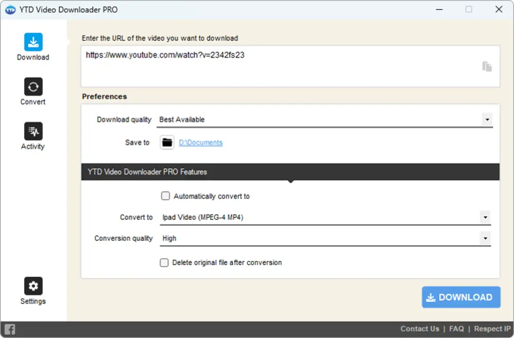Viewport: 514px width, 338px height.
Task: Open the Conversion quality dropdown
Action: (x=485, y=238)
